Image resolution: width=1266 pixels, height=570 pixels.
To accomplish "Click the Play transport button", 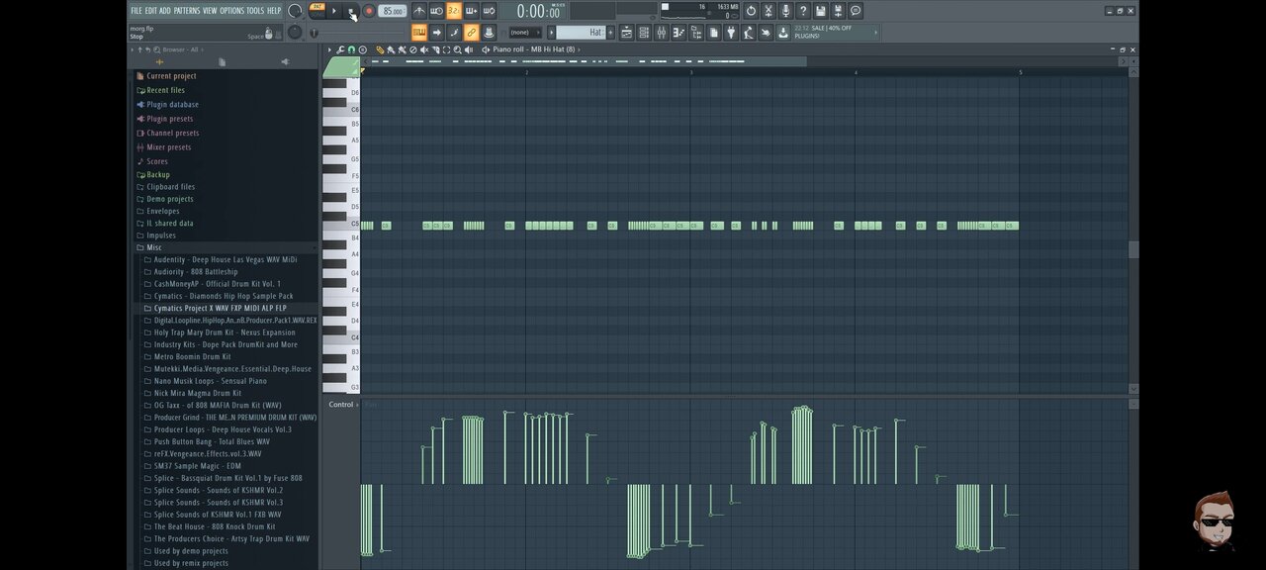I will [x=334, y=11].
